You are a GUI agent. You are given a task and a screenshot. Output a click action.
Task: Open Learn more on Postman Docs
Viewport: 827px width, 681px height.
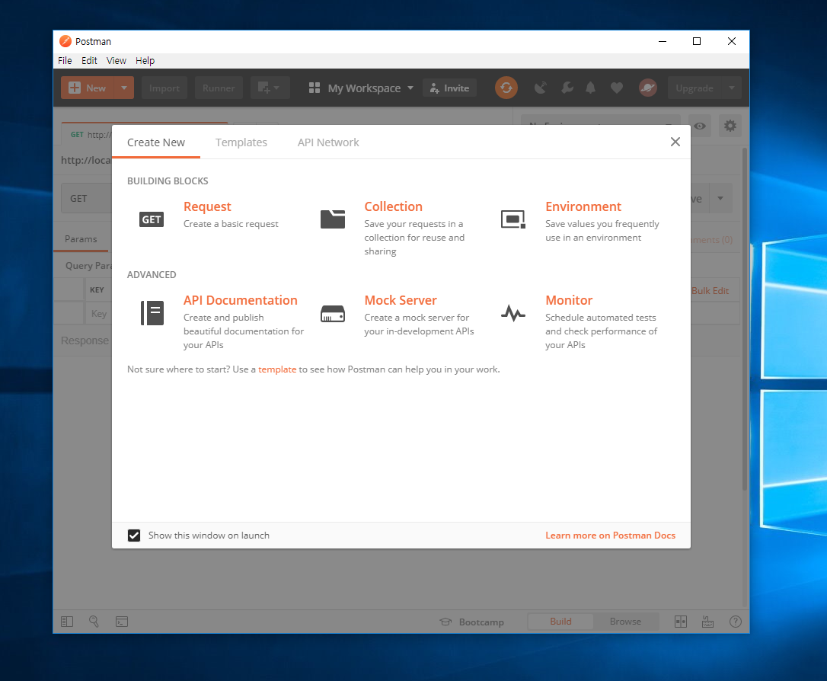[x=610, y=536]
